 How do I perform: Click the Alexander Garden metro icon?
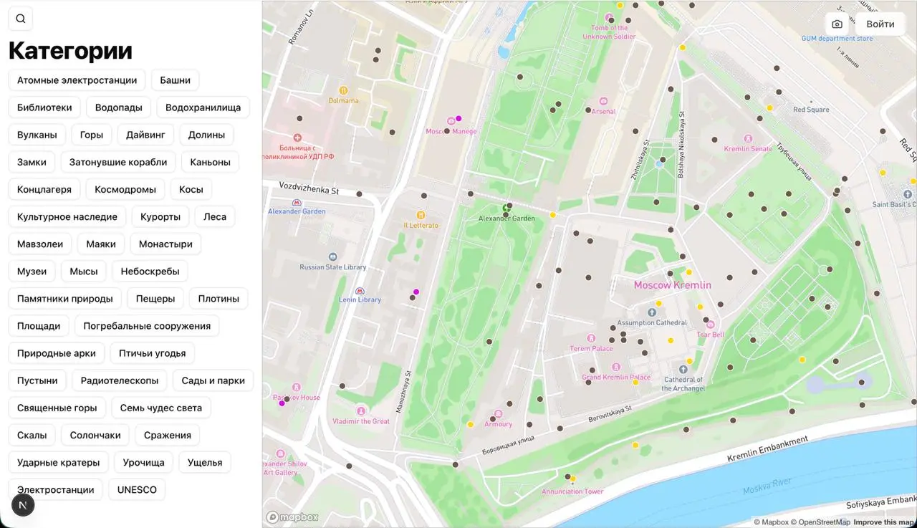(297, 202)
